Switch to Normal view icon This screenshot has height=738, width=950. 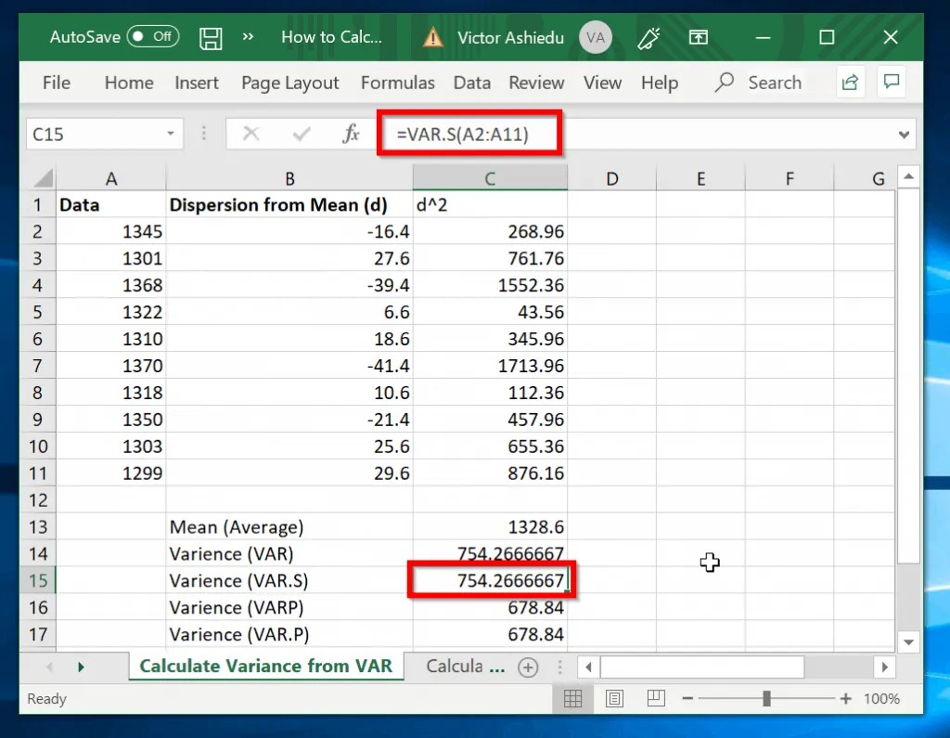[572, 699]
